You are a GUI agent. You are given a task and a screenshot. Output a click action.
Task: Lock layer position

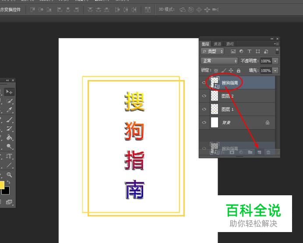(x=231, y=70)
